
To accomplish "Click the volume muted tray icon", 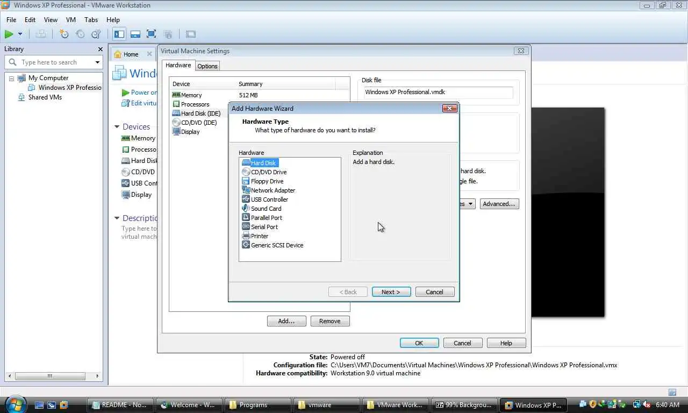I will 647,404.
